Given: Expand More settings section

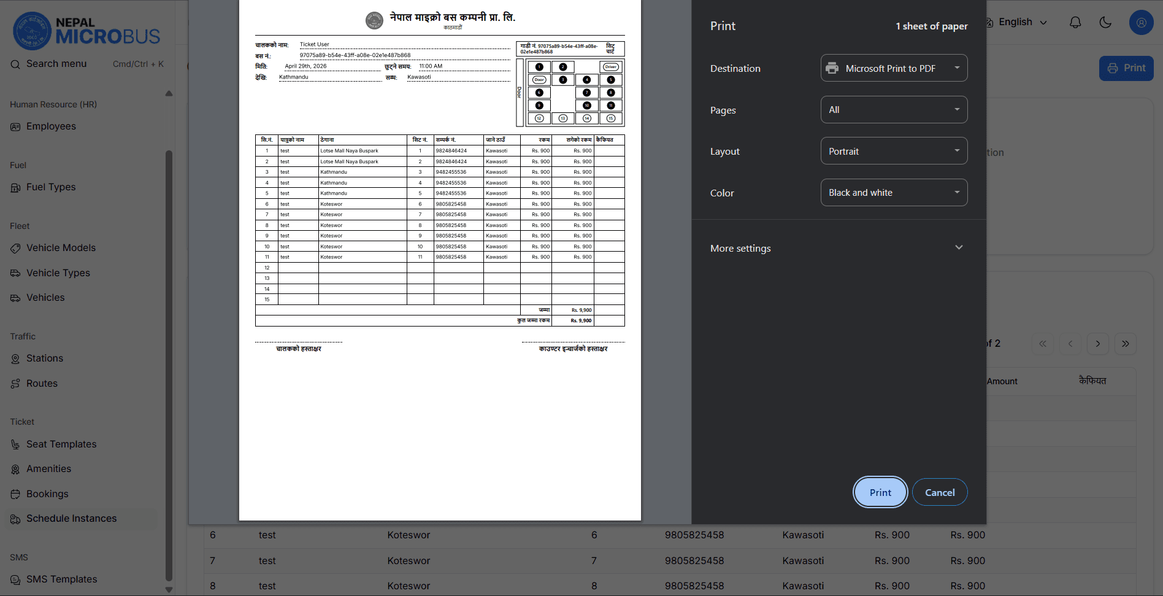Looking at the screenshot, I should coord(838,248).
